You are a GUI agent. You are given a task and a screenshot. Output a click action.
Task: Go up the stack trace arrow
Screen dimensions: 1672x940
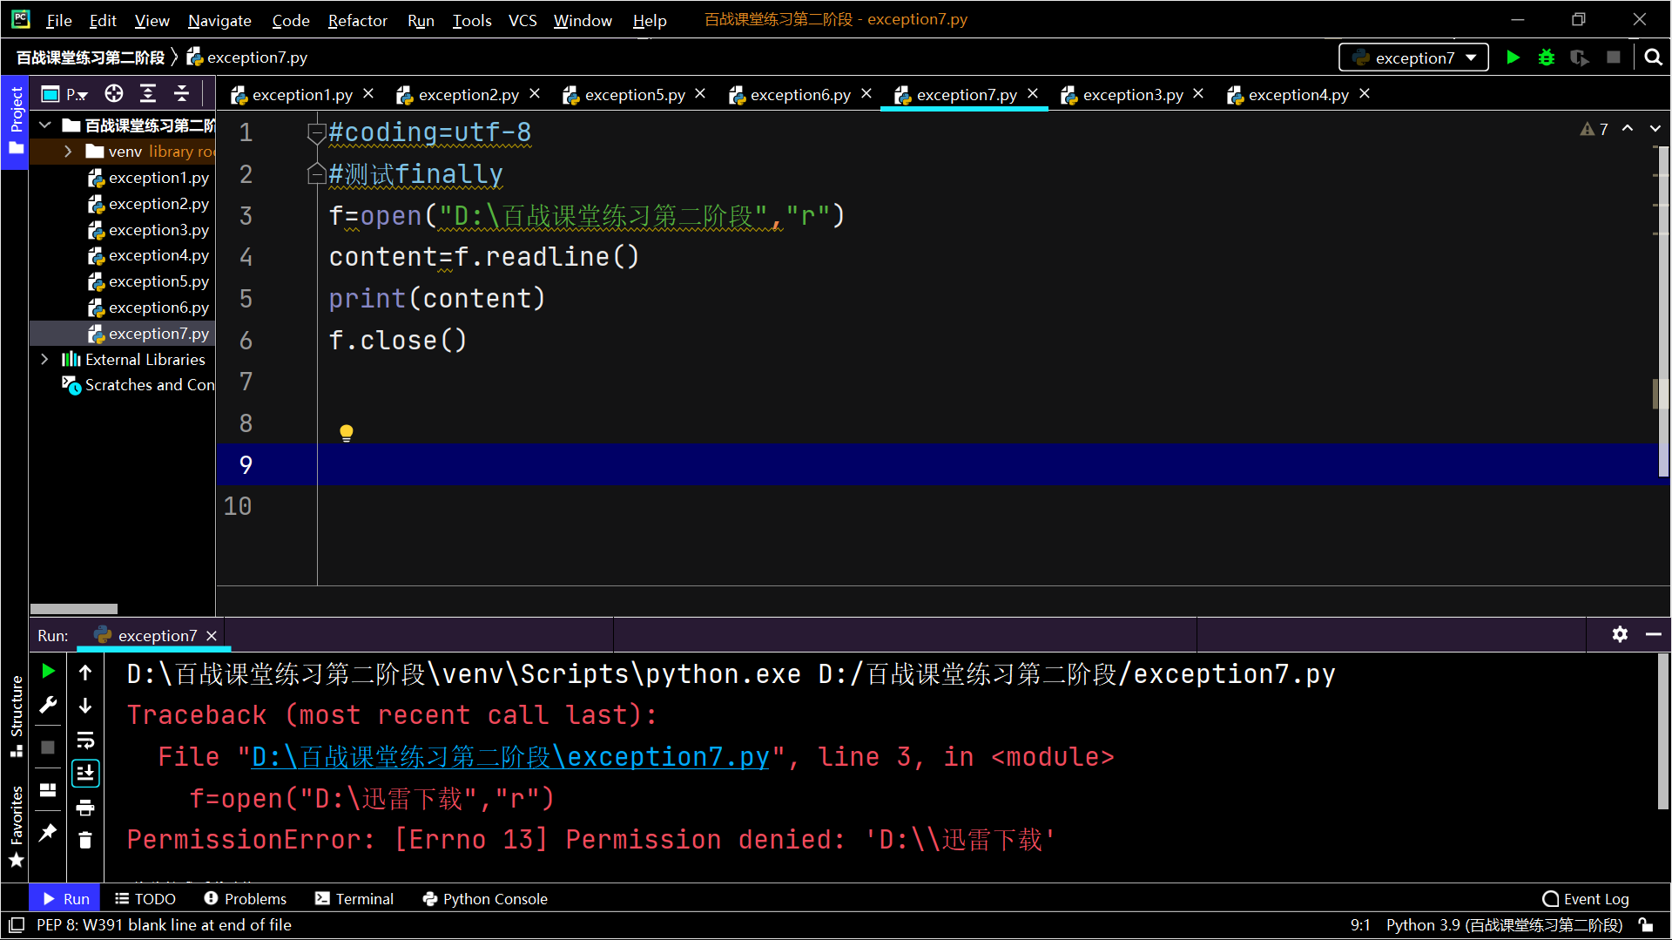(85, 672)
